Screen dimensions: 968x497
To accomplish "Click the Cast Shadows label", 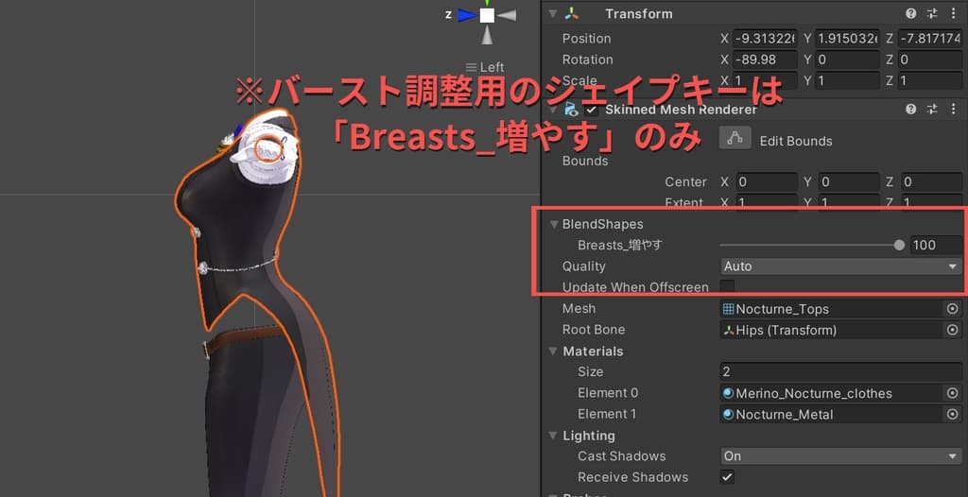I will tap(622, 456).
